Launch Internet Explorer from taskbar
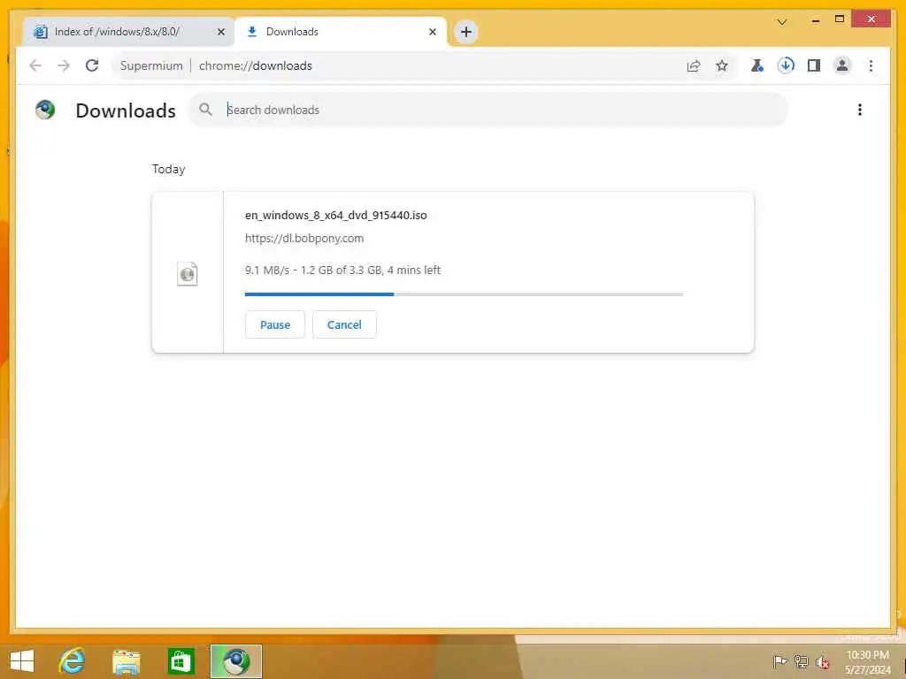Screen dimensions: 906x679 72,661
